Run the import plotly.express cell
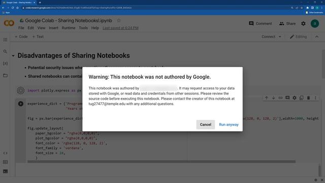The height and width of the screenshot is (183, 325). click(20, 90)
